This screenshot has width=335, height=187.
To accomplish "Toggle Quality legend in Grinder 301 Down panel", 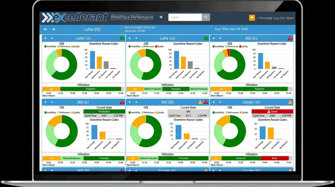I will [x=244, y=113].
